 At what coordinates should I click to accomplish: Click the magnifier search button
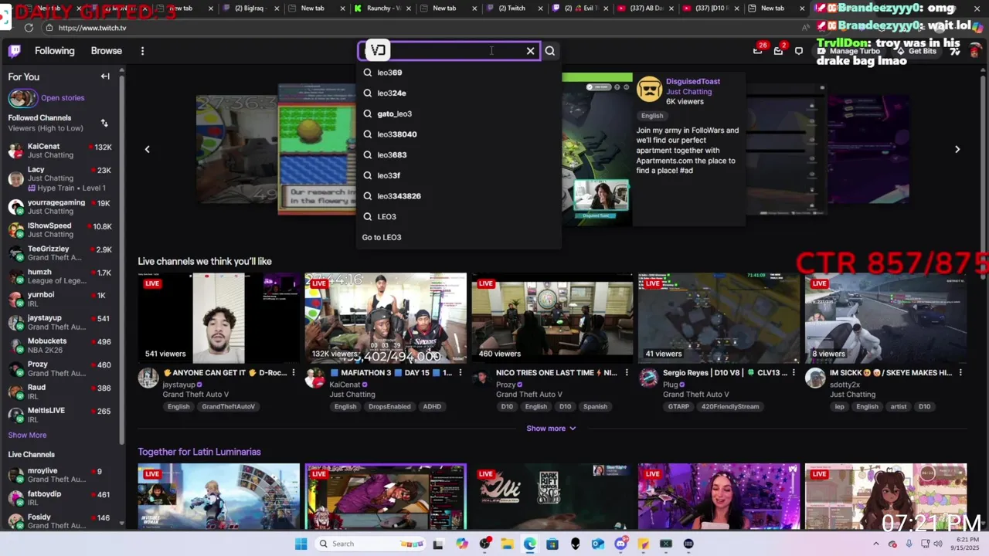click(x=550, y=51)
